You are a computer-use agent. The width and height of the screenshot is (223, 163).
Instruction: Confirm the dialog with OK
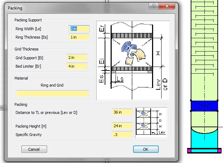point(146,149)
